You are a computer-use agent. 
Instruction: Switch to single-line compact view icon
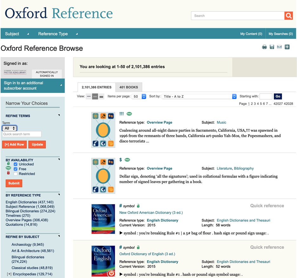(x=89, y=96)
